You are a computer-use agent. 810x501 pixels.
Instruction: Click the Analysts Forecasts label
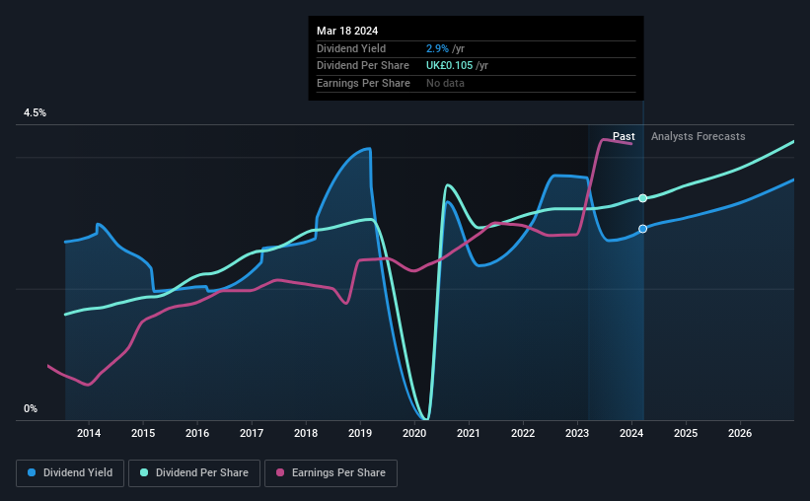click(x=698, y=136)
